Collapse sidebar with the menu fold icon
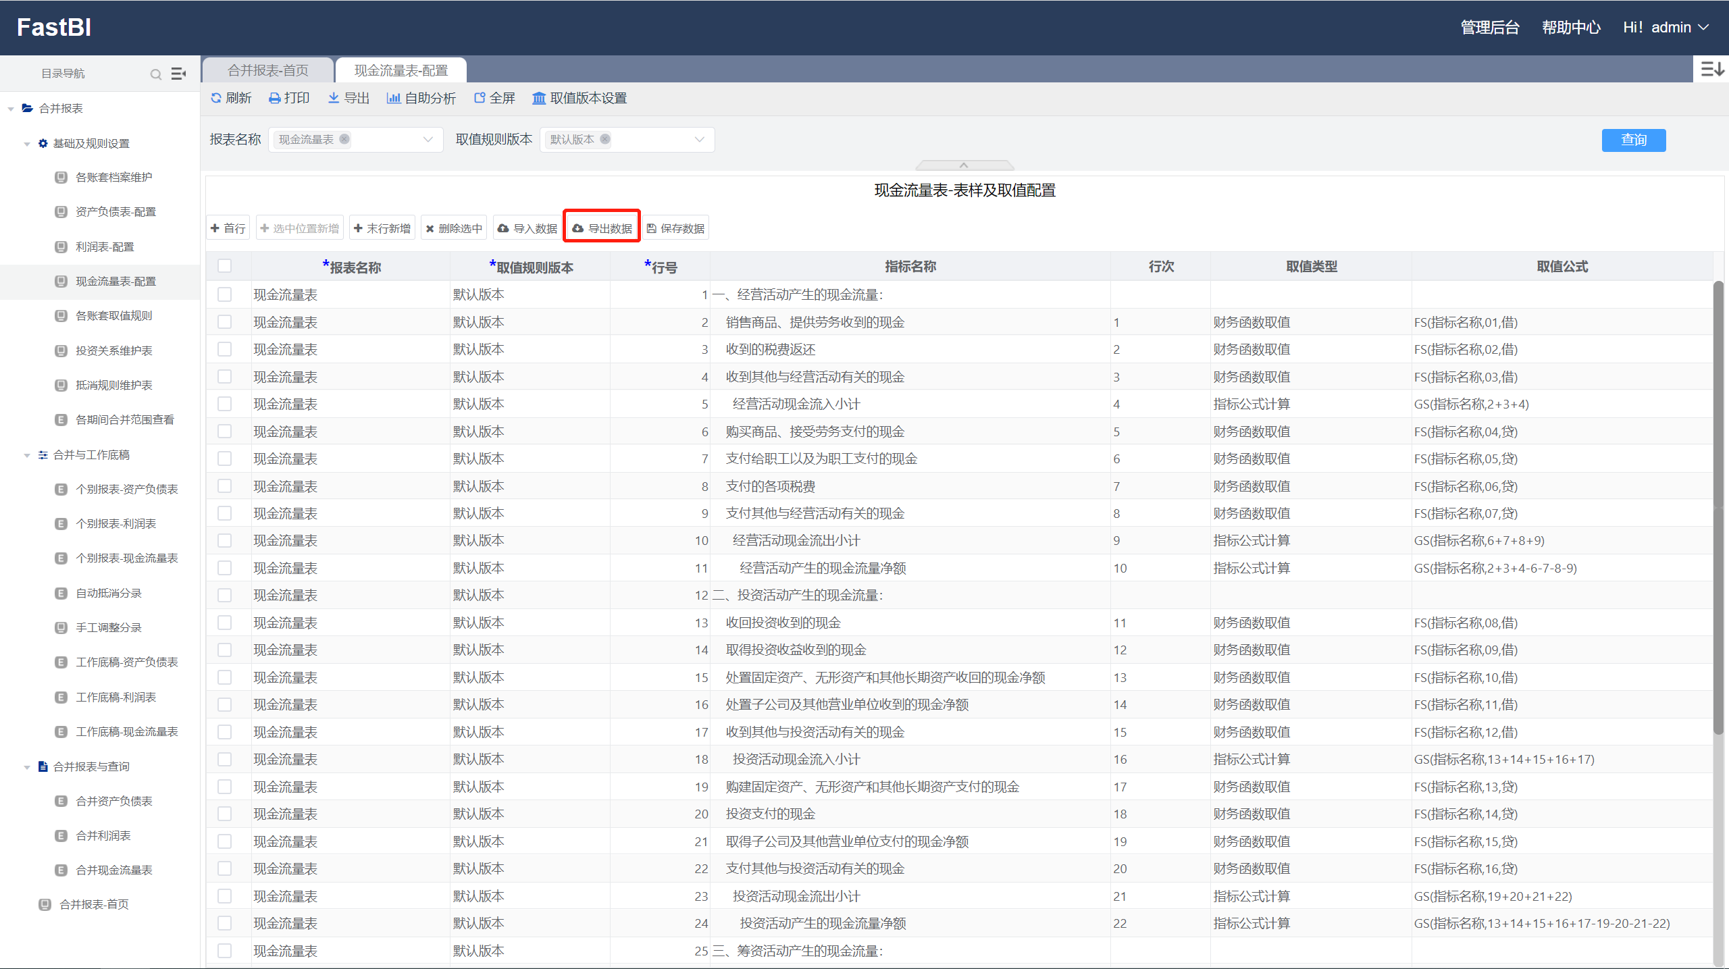Image resolution: width=1729 pixels, height=969 pixels. pos(178,74)
